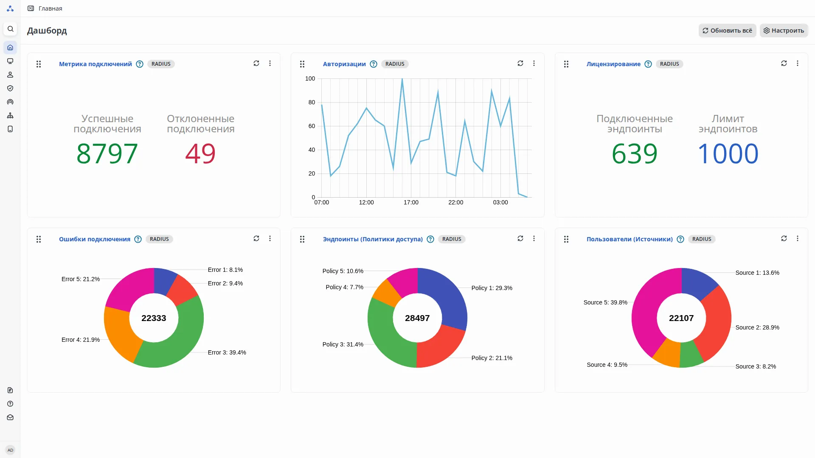815x458 pixels.
Task: Open more options menu for Пользователи (Источники)
Action: (797, 238)
